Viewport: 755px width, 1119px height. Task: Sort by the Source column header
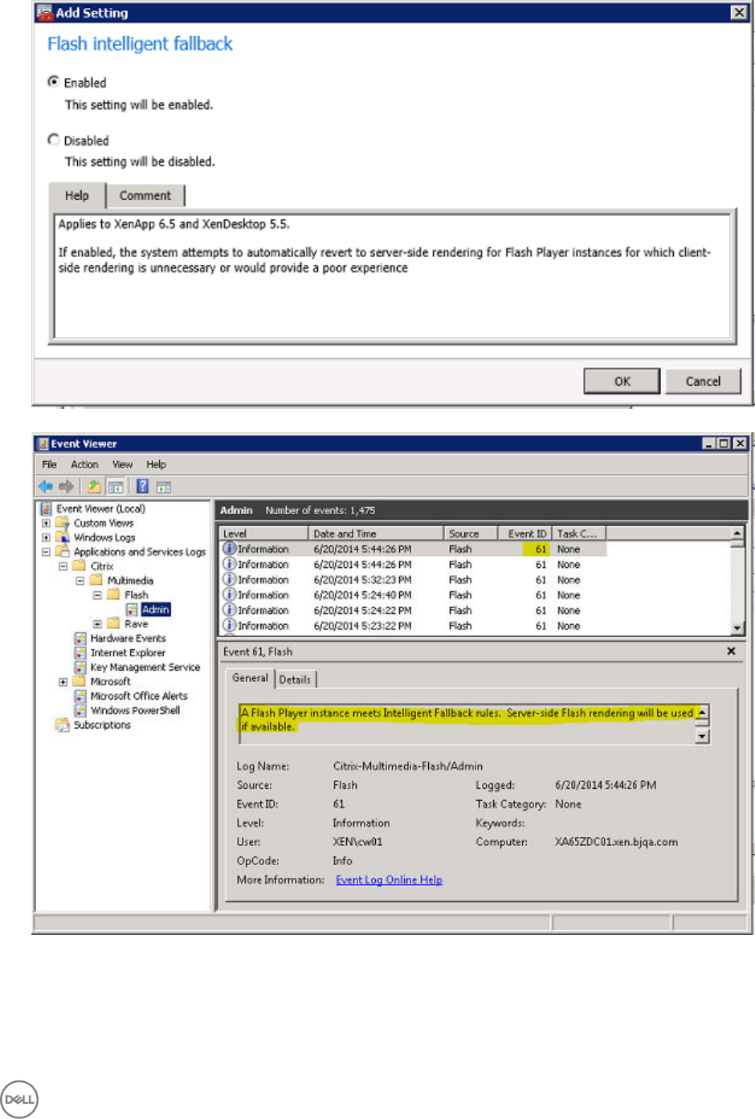[x=471, y=533]
